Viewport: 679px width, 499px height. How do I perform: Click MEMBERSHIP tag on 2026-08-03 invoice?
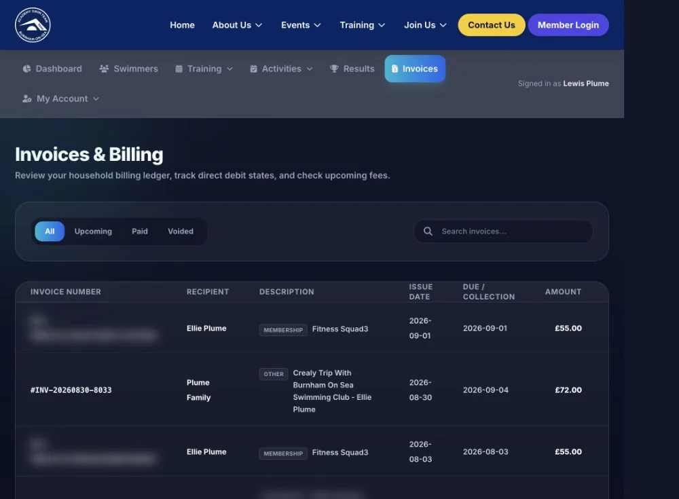[283, 454]
